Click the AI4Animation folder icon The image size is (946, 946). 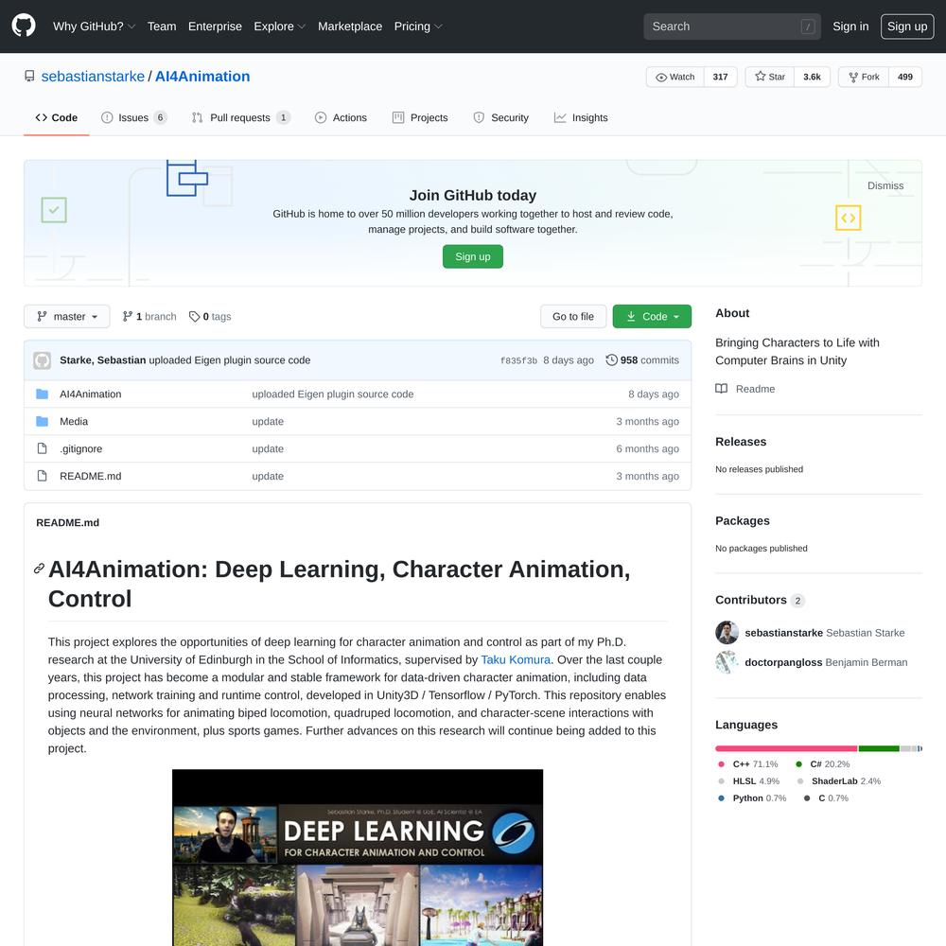[x=42, y=394]
